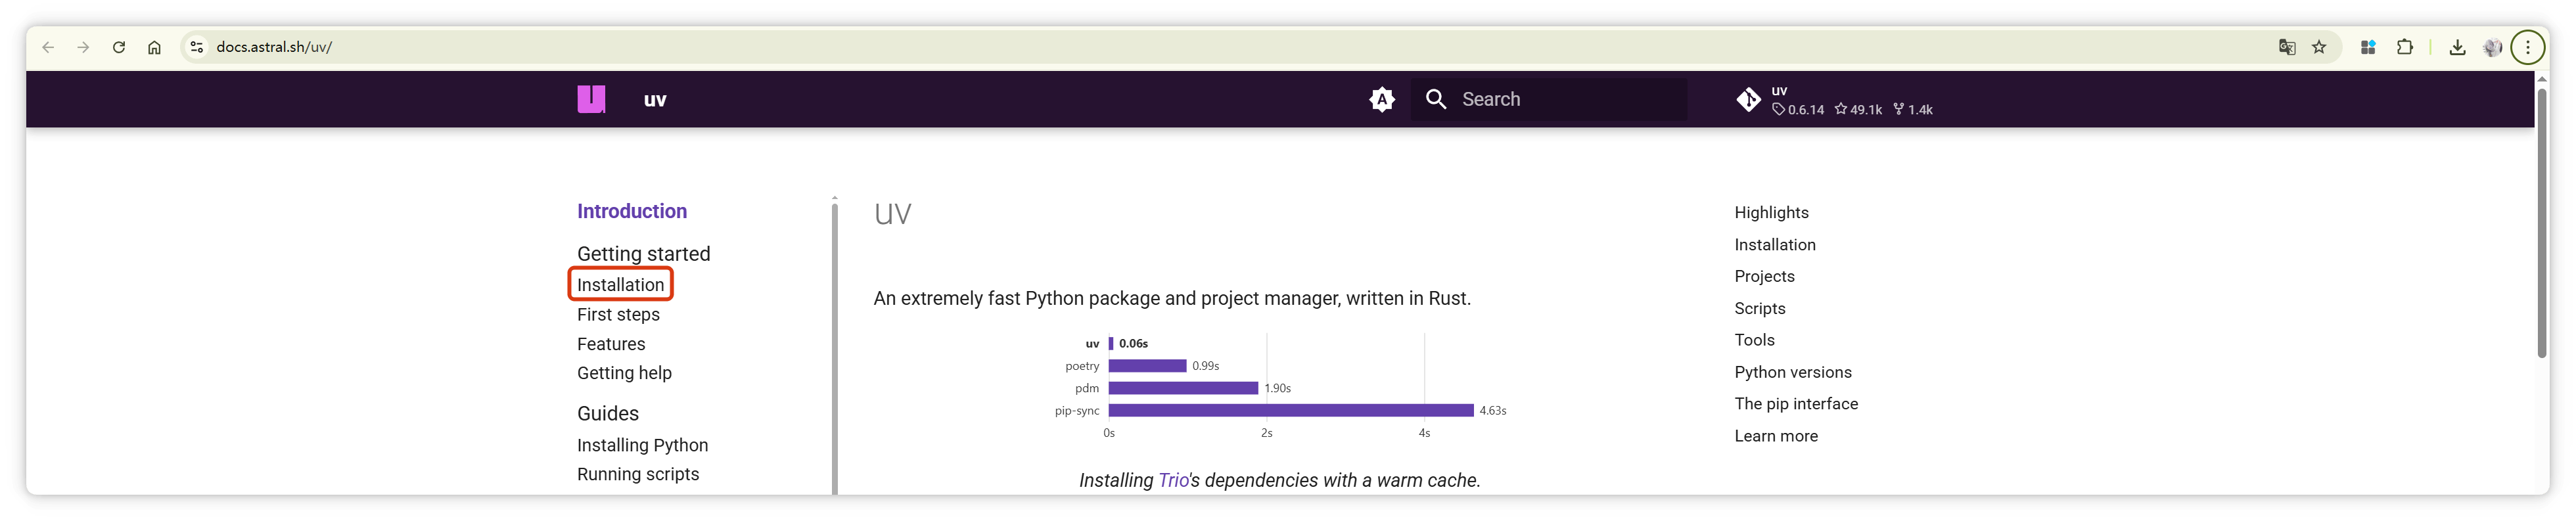Image resolution: width=2576 pixels, height=521 pixels.
Task: Click the translate page icon
Action: pyautogui.click(x=2286, y=47)
